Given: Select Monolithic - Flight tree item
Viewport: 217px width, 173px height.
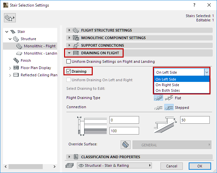Looking at the screenshot, I should pos(30,46).
